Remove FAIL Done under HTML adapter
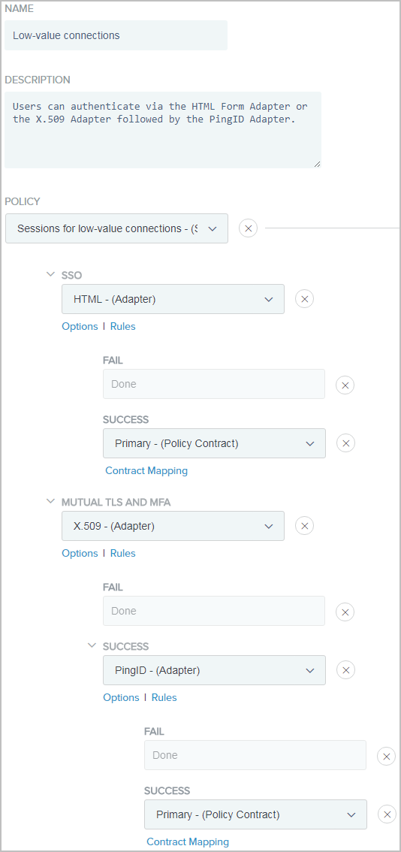The height and width of the screenshot is (852, 401). 345,385
